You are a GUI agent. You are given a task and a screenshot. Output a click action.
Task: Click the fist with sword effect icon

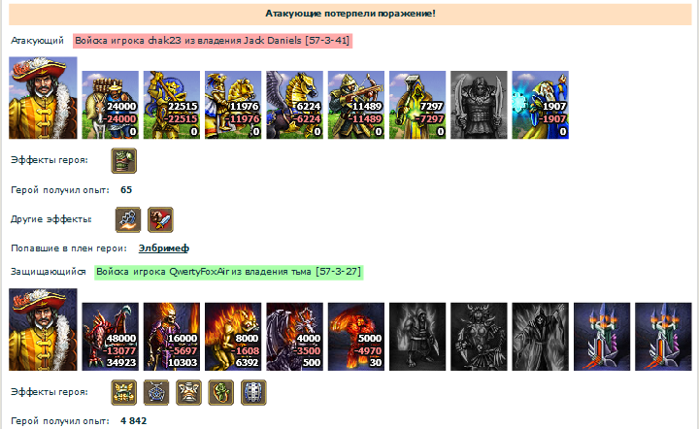tap(160, 219)
